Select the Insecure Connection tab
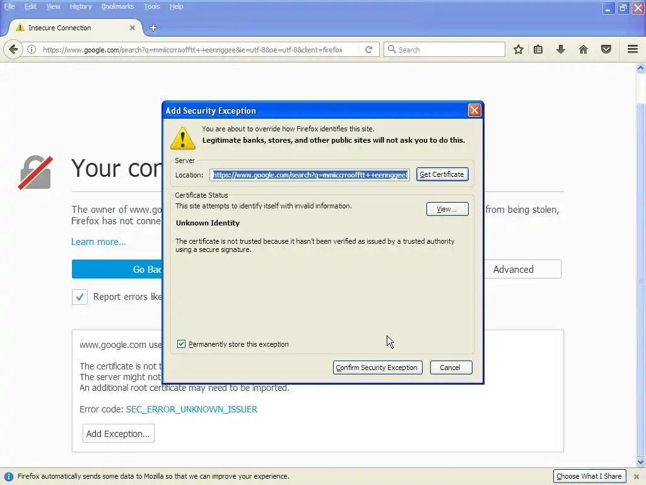The image size is (646, 485). click(x=74, y=28)
